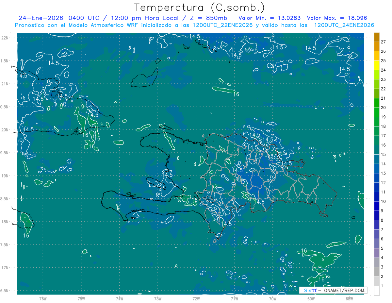The image size is (392, 303).
Task: Click the valid time '1200UTC_24ENE2026'
Action: point(344,25)
